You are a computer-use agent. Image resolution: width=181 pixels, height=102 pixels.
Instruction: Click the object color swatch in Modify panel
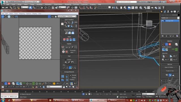[178, 15]
